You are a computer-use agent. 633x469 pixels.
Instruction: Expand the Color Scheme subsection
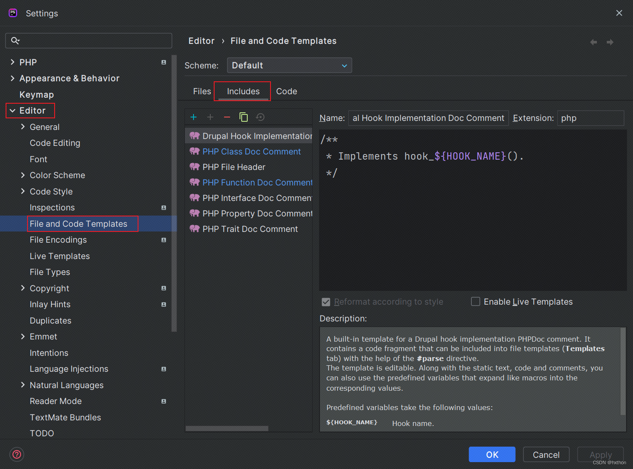click(23, 175)
